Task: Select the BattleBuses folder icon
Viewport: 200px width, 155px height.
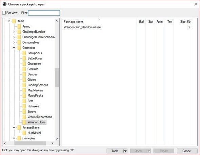Action: click(x=24, y=58)
